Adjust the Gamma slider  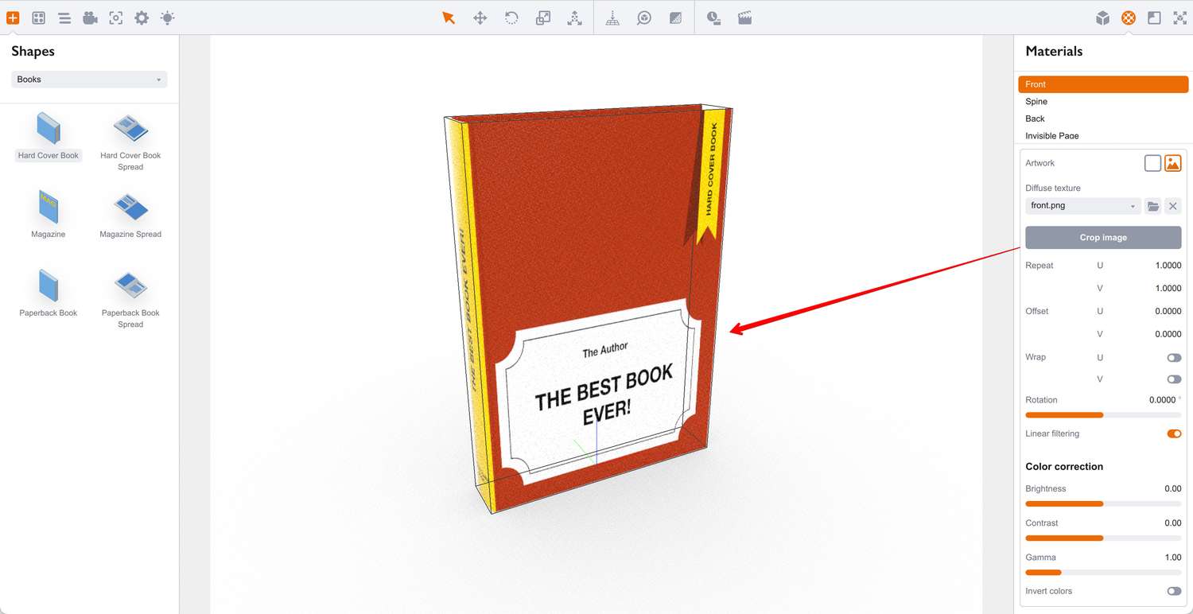[x=1103, y=573]
